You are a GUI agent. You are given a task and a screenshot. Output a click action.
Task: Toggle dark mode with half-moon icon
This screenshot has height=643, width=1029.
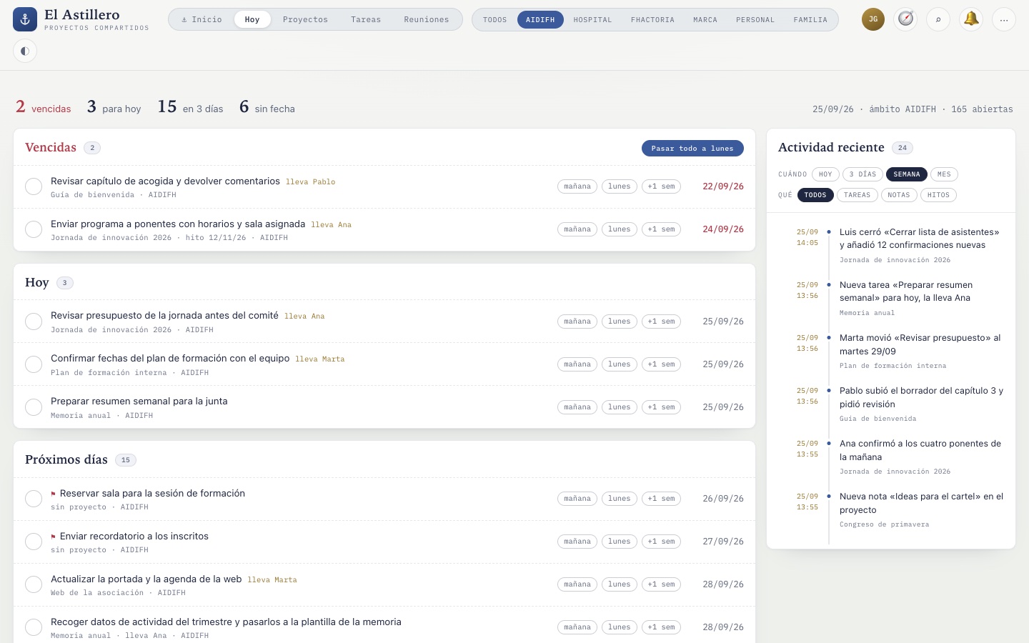click(x=25, y=51)
